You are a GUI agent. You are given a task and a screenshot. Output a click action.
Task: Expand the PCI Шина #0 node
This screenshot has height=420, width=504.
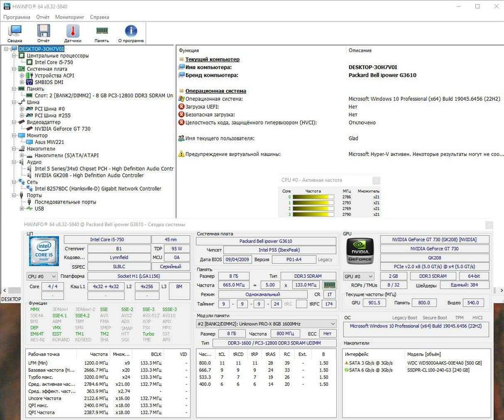coord(22,109)
